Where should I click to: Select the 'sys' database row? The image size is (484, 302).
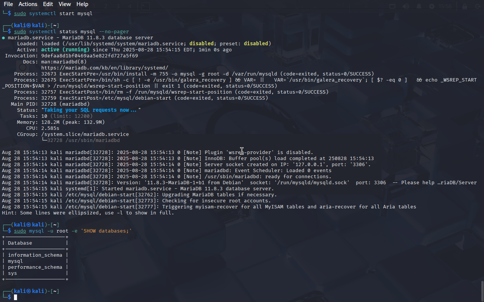pos(12,273)
